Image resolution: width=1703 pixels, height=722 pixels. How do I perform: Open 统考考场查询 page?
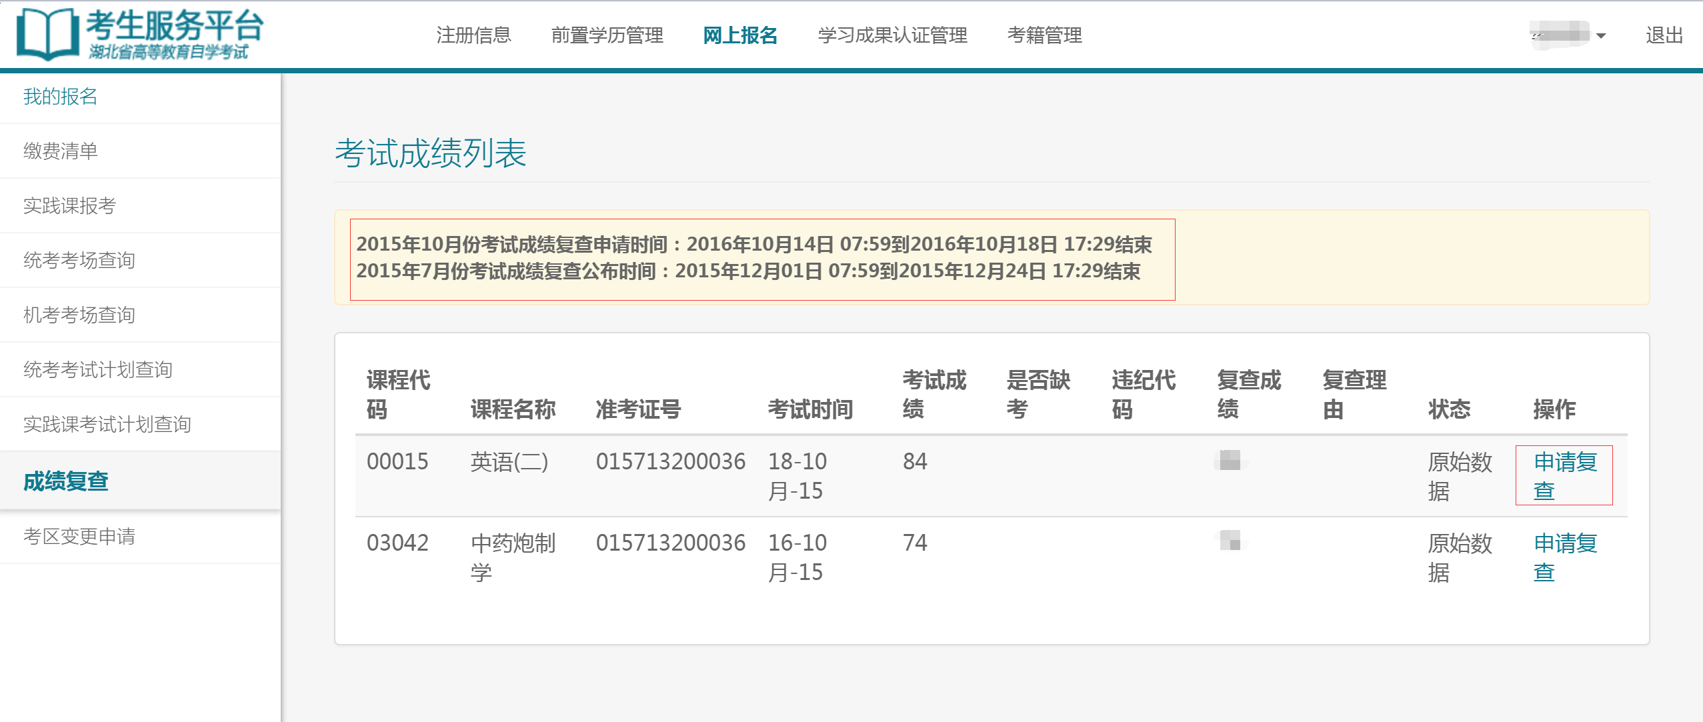coord(79,261)
